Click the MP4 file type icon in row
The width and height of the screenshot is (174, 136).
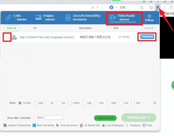(14, 37)
